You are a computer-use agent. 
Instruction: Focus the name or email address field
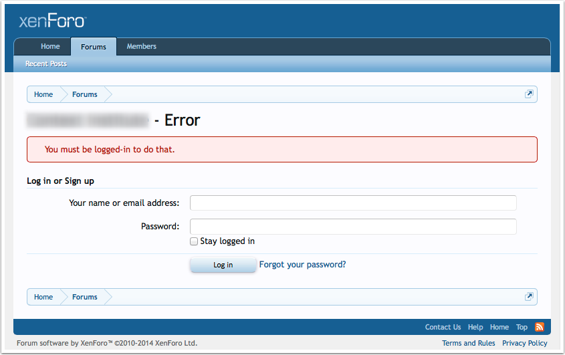click(x=353, y=203)
